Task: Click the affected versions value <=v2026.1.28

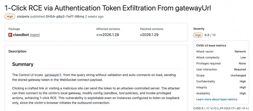Action: tap(108, 35)
